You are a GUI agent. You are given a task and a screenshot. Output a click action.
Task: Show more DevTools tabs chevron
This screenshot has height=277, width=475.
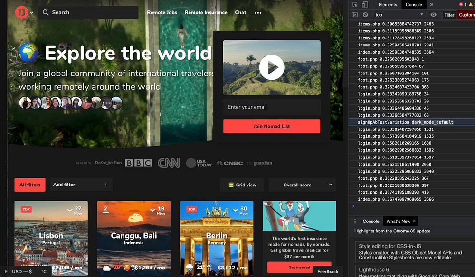[431, 5]
